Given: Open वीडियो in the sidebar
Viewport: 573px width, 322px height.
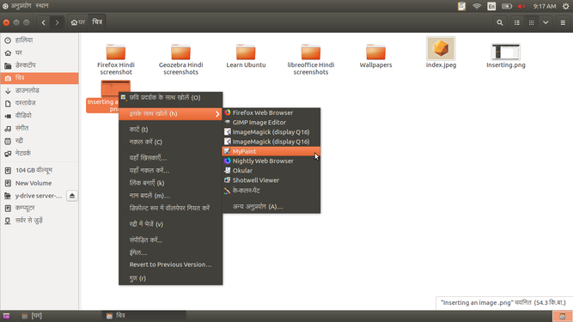Looking at the screenshot, I should (x=40, y=116).
